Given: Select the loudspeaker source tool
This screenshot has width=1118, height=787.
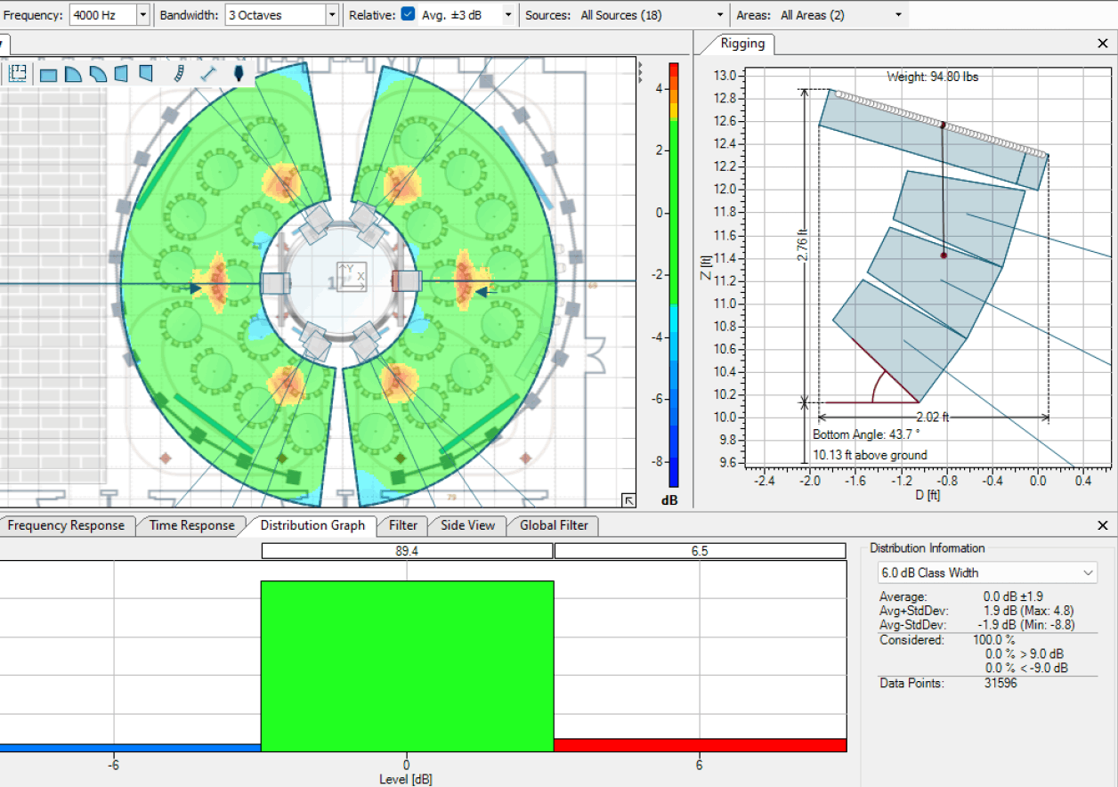Looking at the screenshot, I should click(237, 73).
